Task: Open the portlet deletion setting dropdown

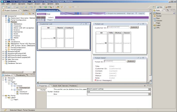Action: point(150,89)
